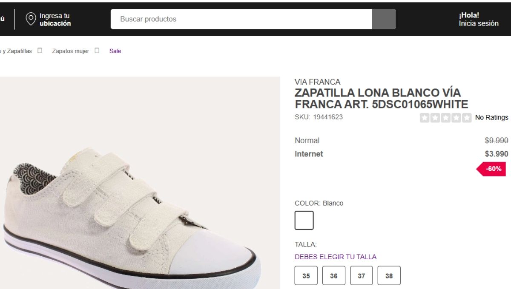This screenshot has height=289, width=511.
Task: Click the -60% discount badge
Action: pyautogui.click(x=492, y=169)
